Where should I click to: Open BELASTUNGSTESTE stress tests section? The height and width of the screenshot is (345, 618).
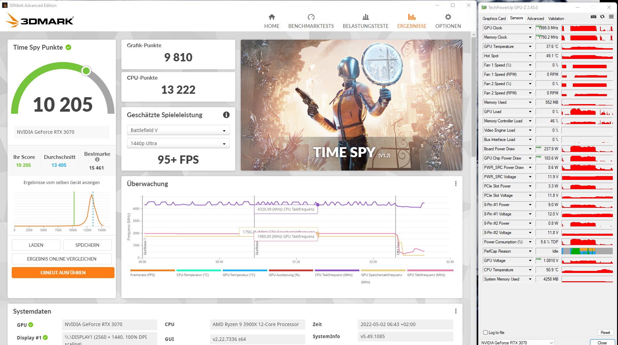click(x=366, y=21)
